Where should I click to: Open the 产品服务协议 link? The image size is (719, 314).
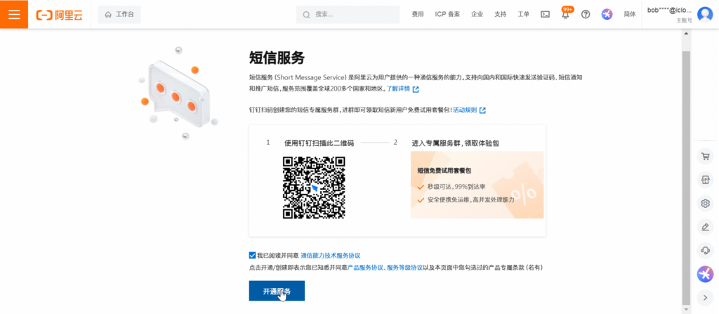coord(365,267)
